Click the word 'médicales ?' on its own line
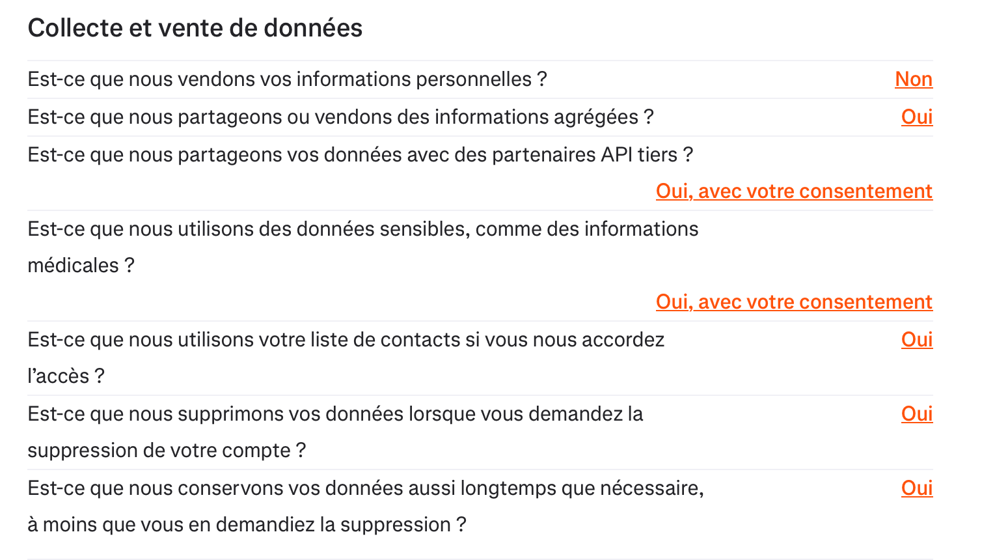 (x=81, y=266)
